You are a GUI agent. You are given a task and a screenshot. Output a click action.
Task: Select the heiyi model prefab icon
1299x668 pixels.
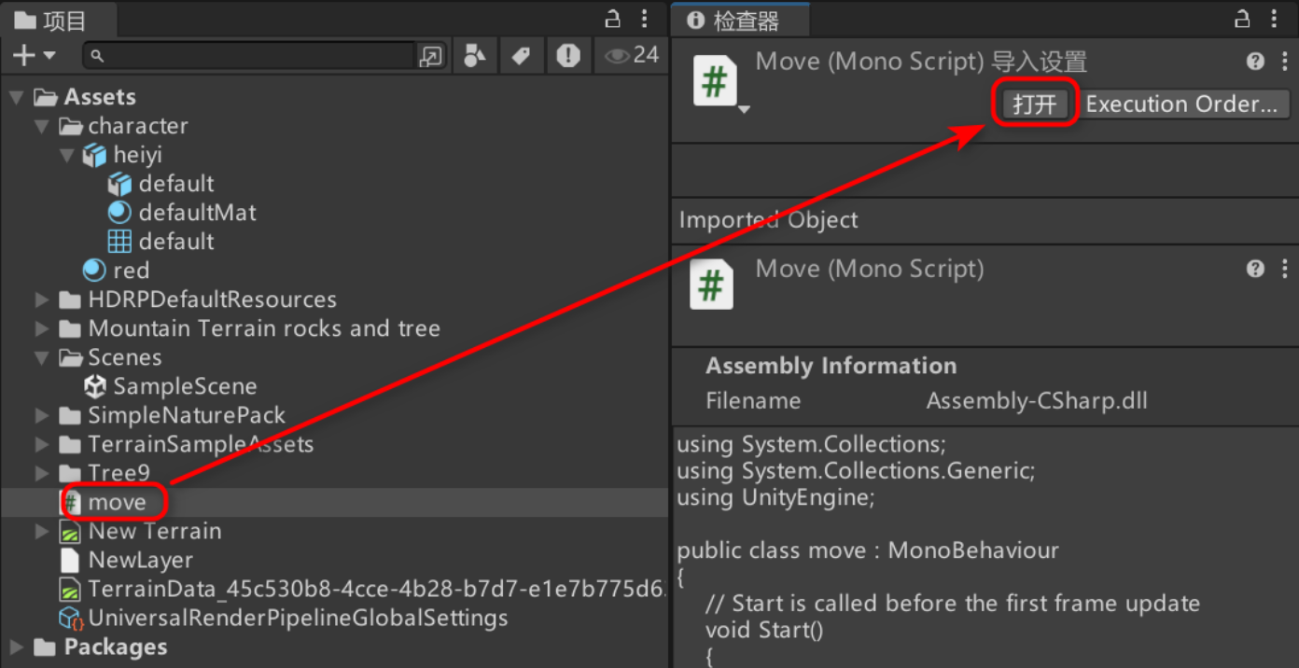[94, 155]
